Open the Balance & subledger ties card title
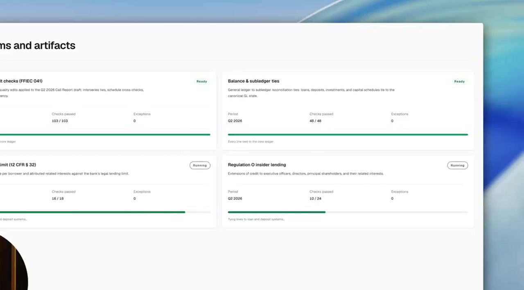Screen dimensions: 524x290 [x=253, y=81]
